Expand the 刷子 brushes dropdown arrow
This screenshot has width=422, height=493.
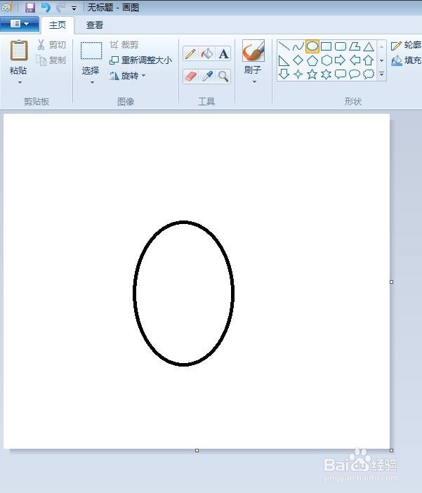(254, 81)
